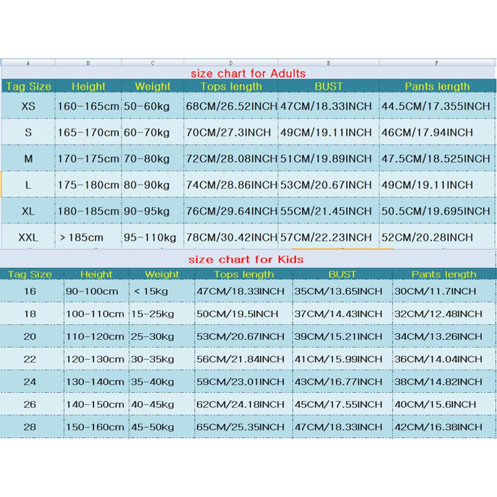This screenshot has width=497, height=497.
Task: Select the adult 'Weight' header cell
Action: (x=153, y=86)
